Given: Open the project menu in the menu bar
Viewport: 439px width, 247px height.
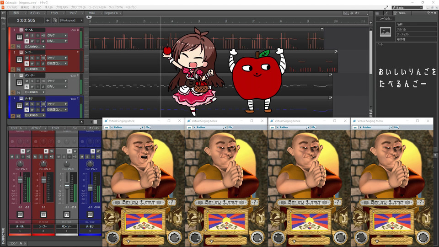Looking at the screenshot, I should tap(78, 7).
